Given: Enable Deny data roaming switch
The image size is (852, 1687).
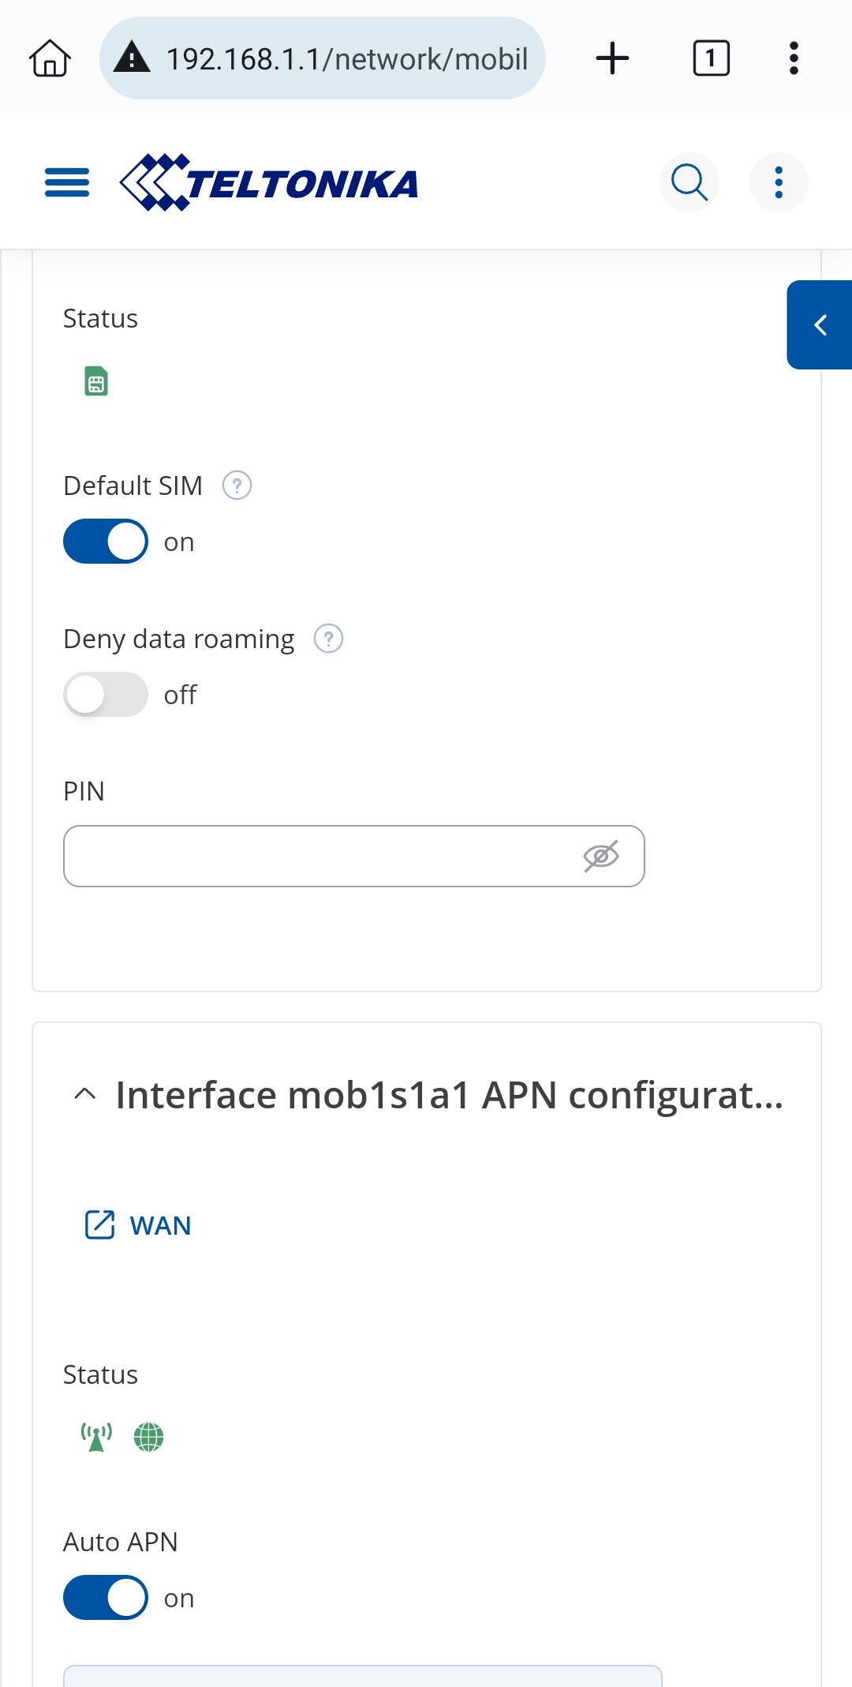Looking at the screenshot, I should [x=106, y=695].
